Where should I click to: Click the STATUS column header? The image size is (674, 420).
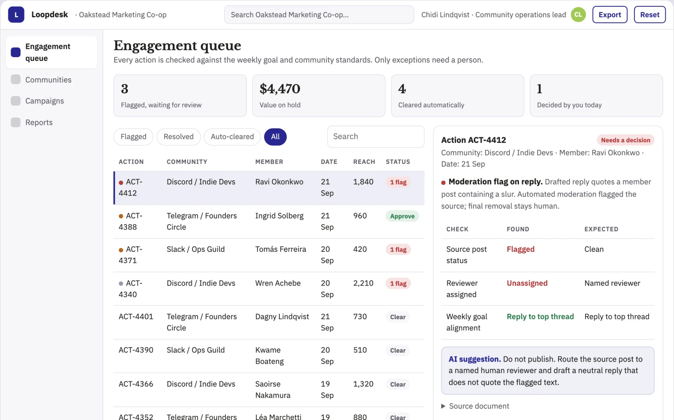398,162
